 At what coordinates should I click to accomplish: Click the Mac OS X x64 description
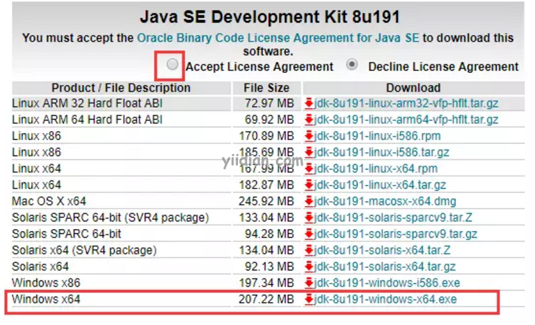(x=49, y=202)
